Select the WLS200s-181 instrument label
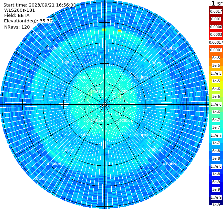The image size is (223, 209). tap(20, 10)
